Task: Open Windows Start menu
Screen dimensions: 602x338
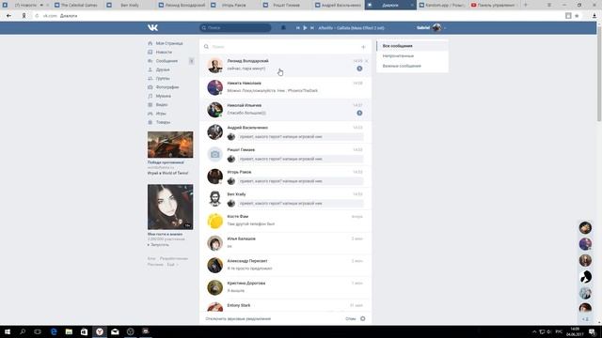Action: pyautogui.click(x=8, y=331)
